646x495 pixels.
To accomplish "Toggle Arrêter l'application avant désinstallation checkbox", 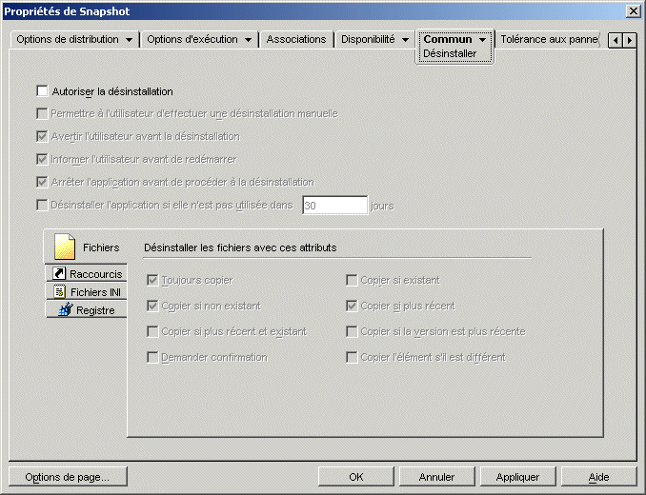I will click(42, 182).
